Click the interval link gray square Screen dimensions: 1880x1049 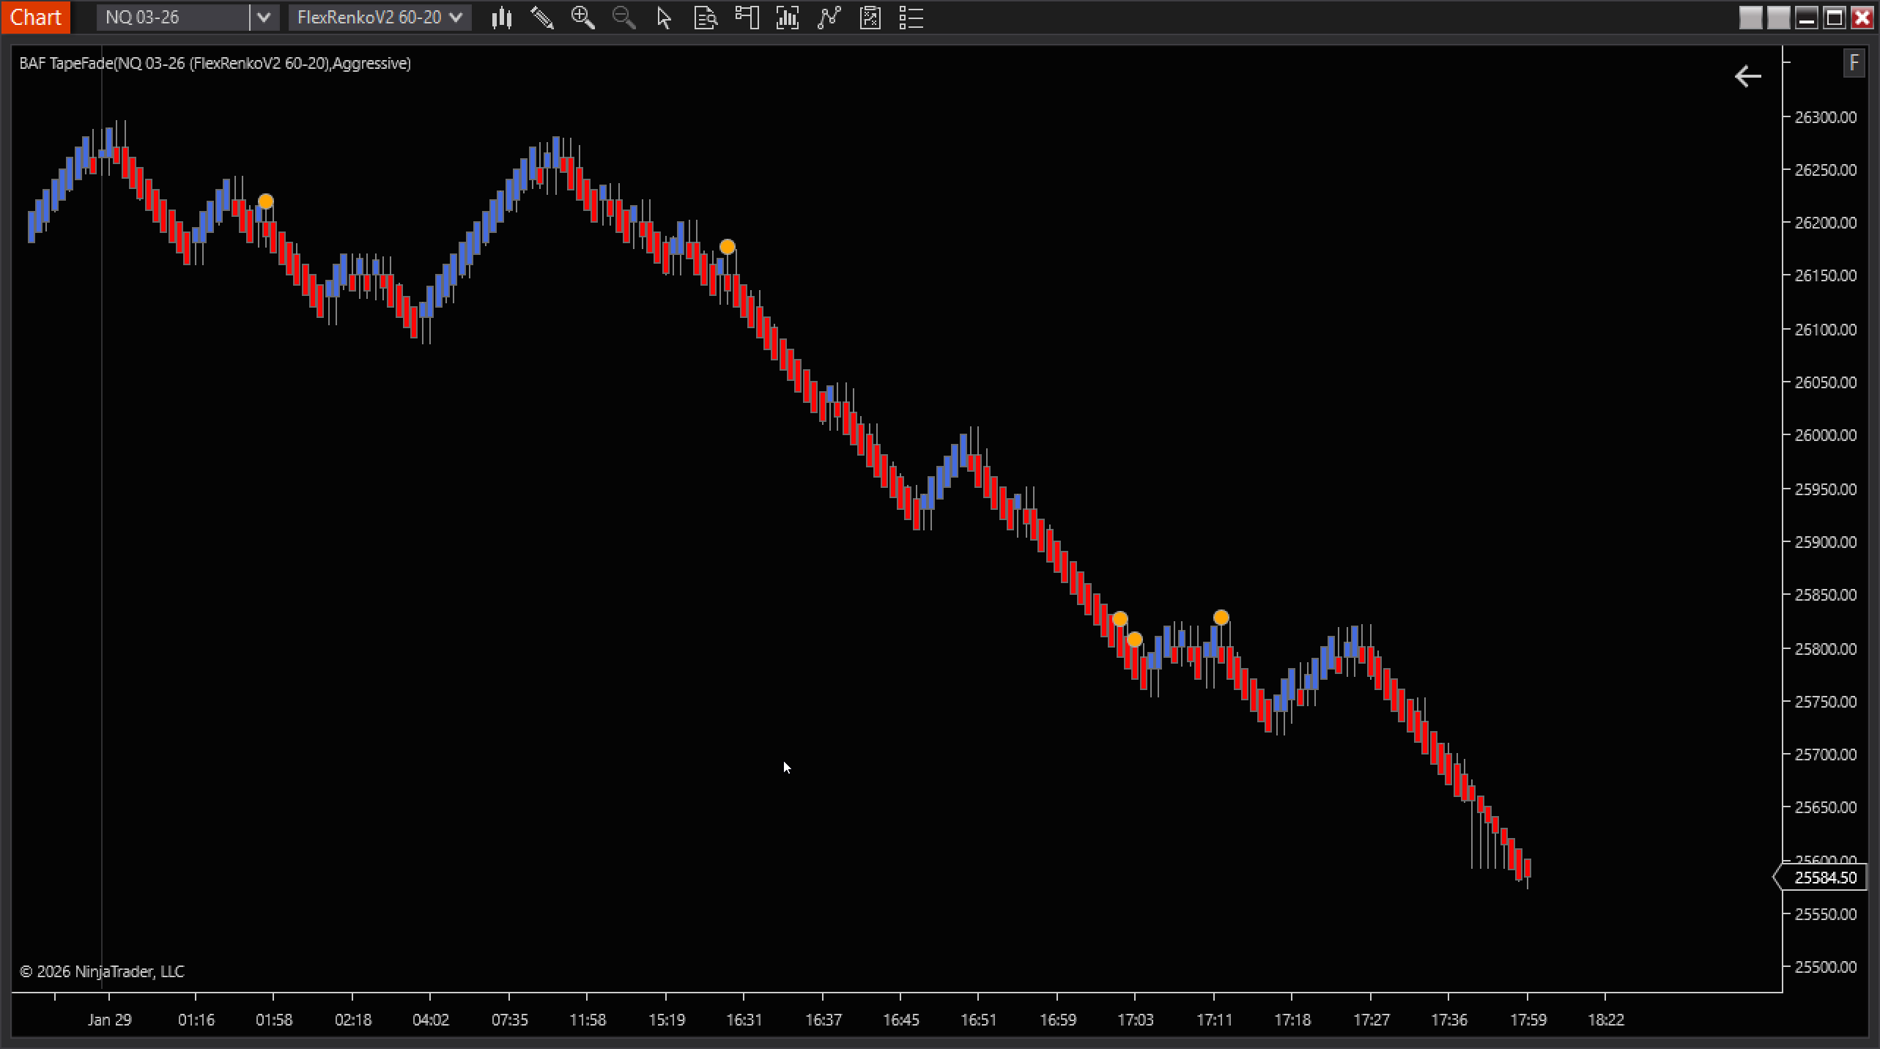(x=1778, y=18)
